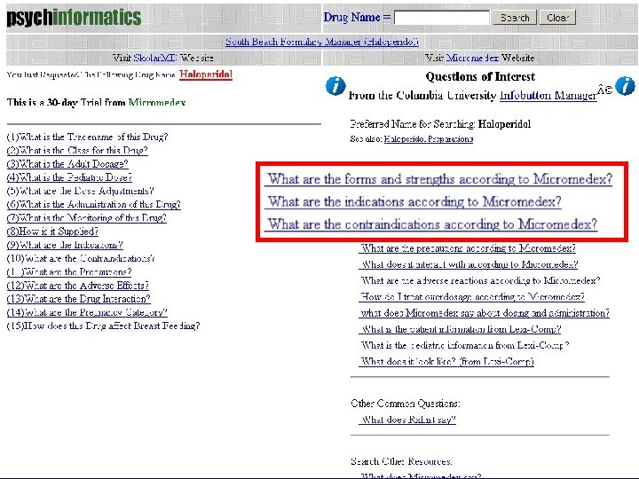Open question 7 about Monitoring of the drug
The width and height of the screenshot is (639, 479).
[86, 217]
